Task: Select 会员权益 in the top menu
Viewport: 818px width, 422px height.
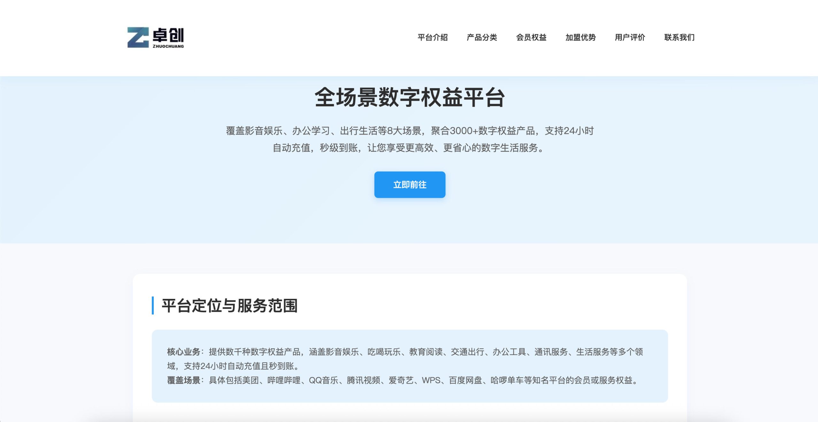Action: point(531,37)
